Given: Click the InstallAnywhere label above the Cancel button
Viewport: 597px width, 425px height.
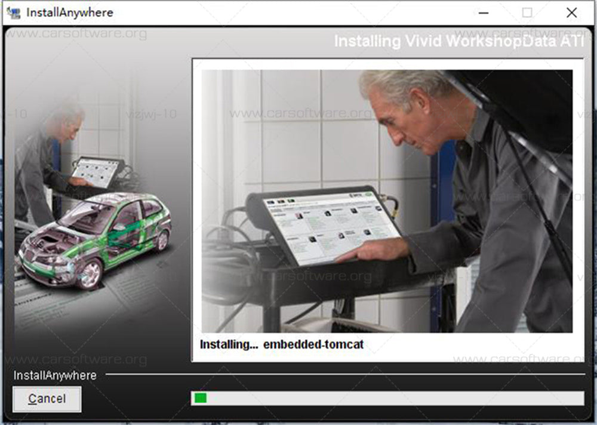Looking at the screenshot, I should 55,375.
